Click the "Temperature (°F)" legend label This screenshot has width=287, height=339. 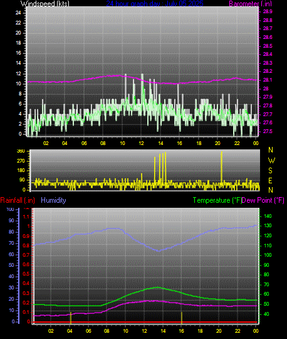tap(217, 200)
